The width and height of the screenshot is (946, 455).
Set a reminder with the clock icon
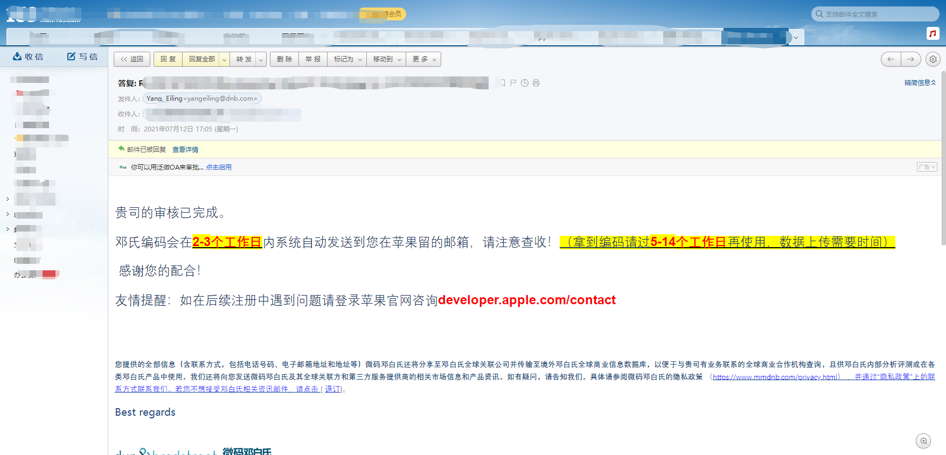(x=525, y=83)
